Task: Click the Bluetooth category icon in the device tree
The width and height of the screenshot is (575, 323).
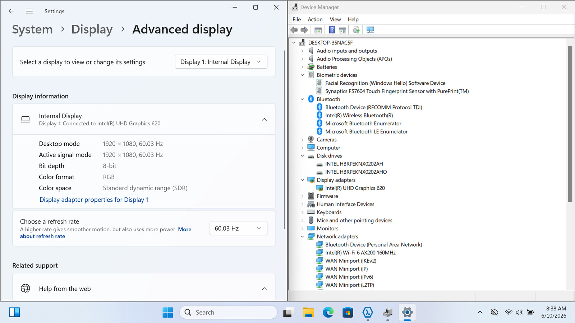Action: (311, 99)
